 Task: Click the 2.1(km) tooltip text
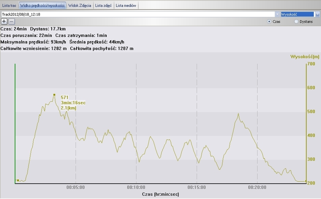point(69,108)
